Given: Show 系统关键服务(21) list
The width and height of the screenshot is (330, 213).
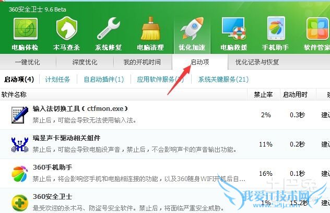Looking at the screenshot, I should click(x=223, y=80).
